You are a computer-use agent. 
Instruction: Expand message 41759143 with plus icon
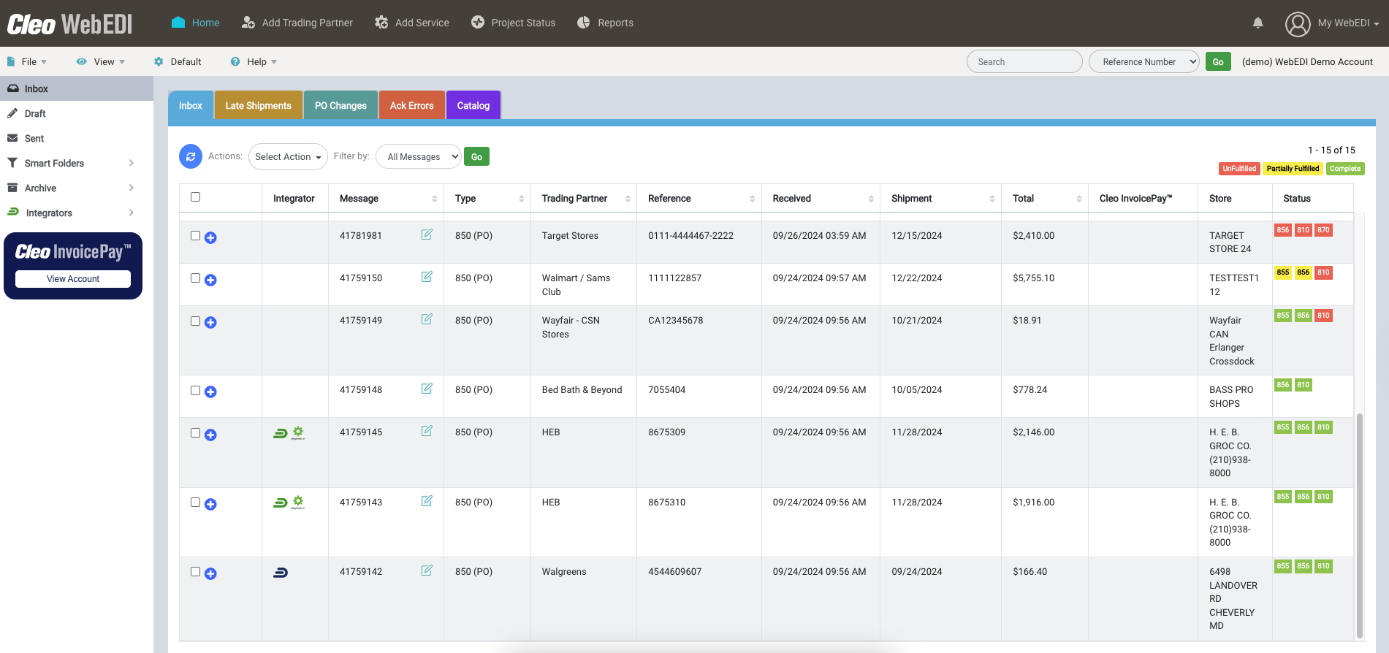(210, 504)
